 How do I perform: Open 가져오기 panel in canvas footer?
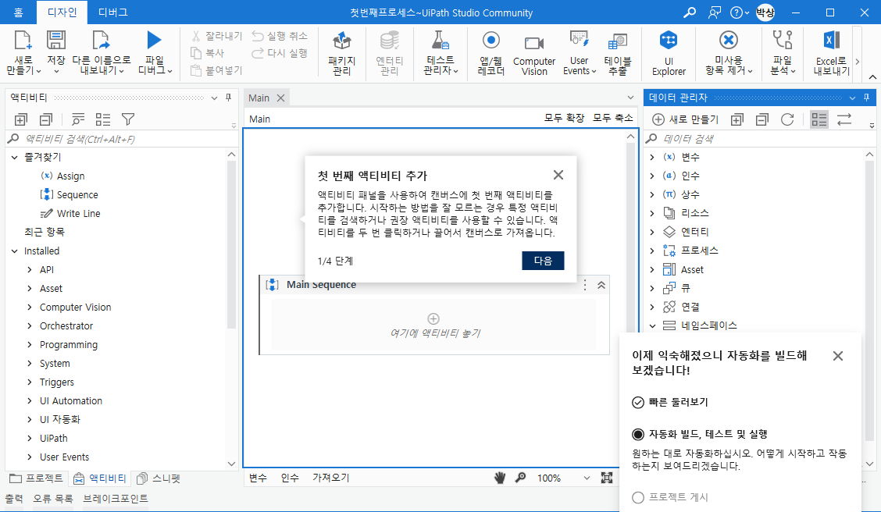[x=331, y=478]
